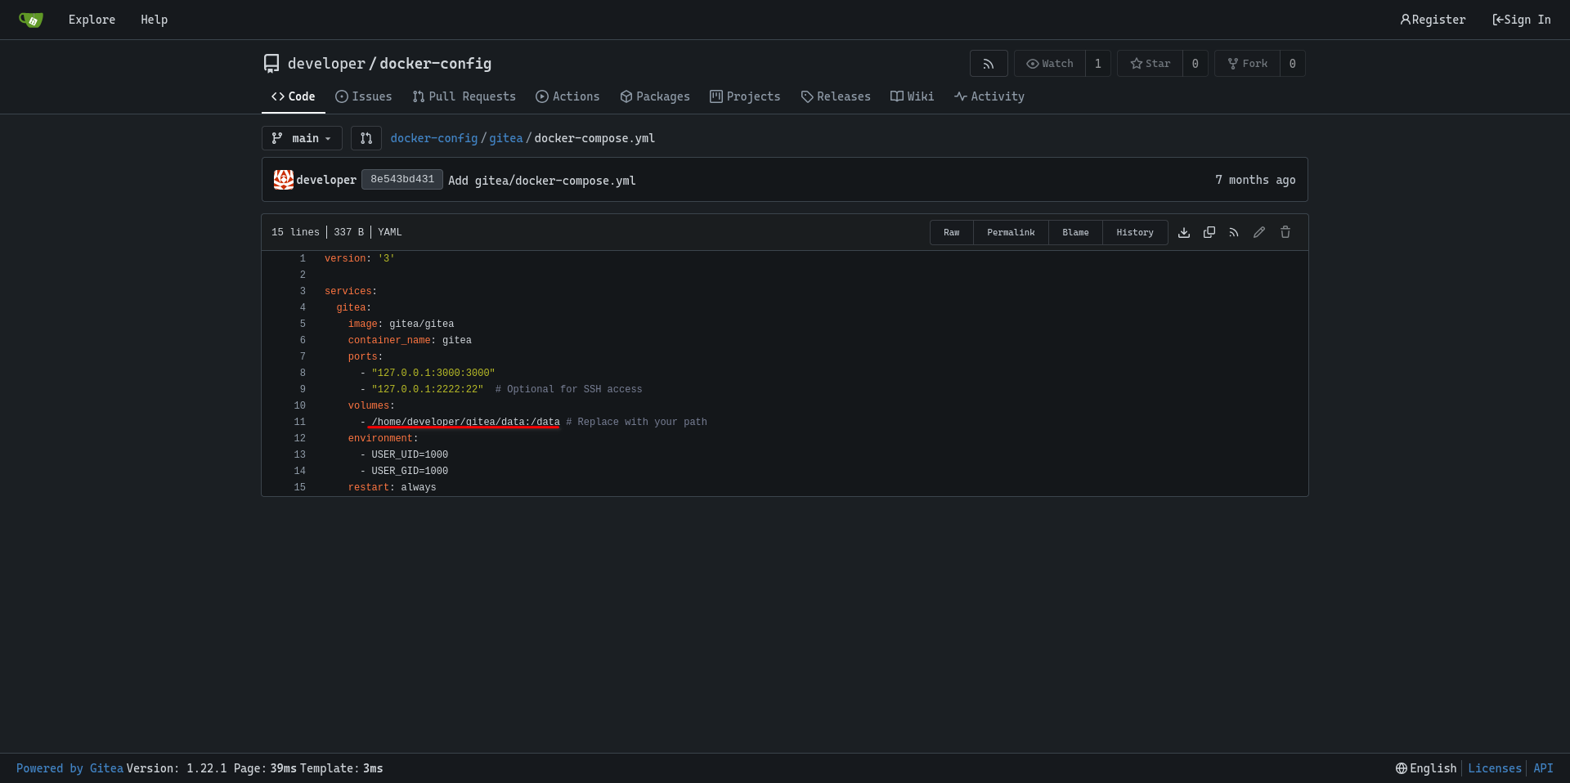Switch to the Issues tab
The height and width of the screenshot is (783, 1570).
364,96
